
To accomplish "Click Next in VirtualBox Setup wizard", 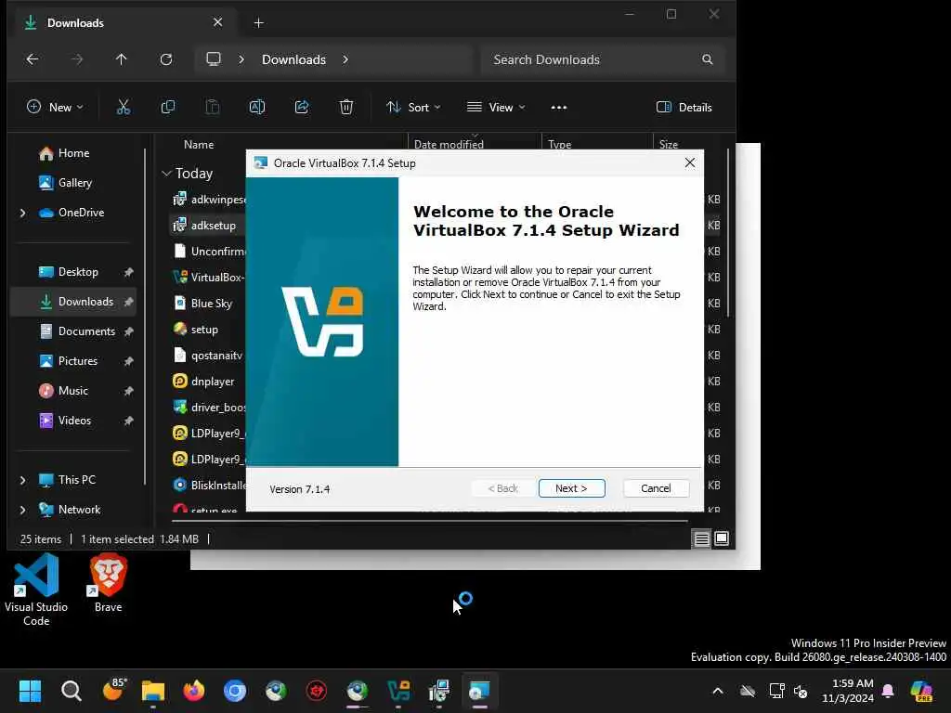I will (571, 488).
